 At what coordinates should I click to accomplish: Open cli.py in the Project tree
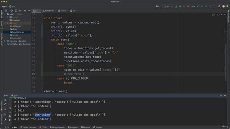(x=14, y=29)
